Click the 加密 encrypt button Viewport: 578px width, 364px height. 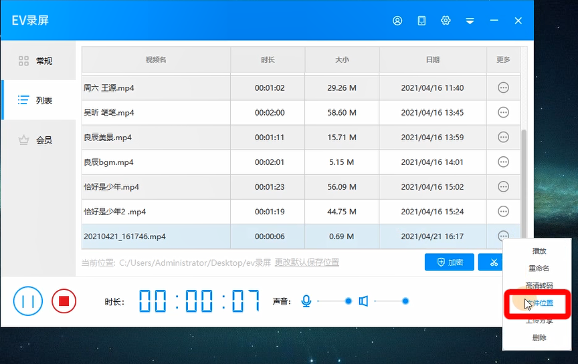click(x=450, y=262)
